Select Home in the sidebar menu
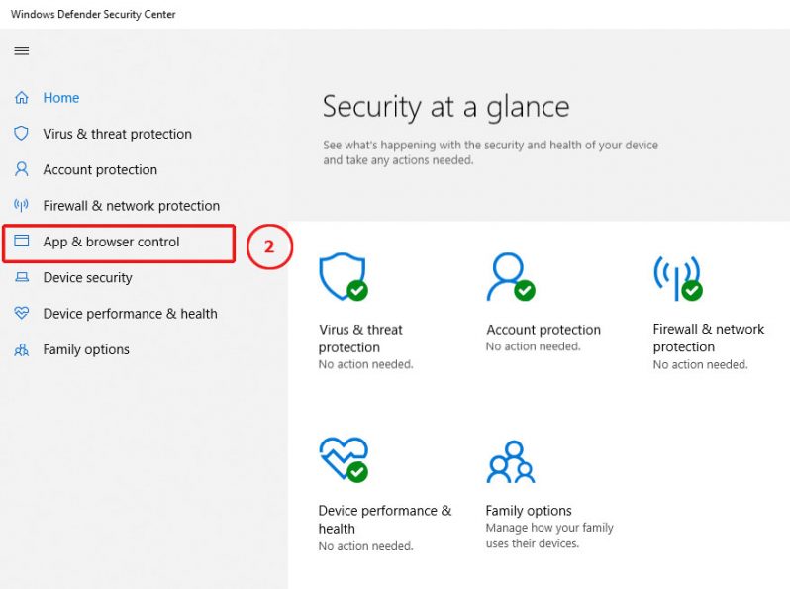Image resolution: width=790 pixels, height=589 pixels. [61, 98]
